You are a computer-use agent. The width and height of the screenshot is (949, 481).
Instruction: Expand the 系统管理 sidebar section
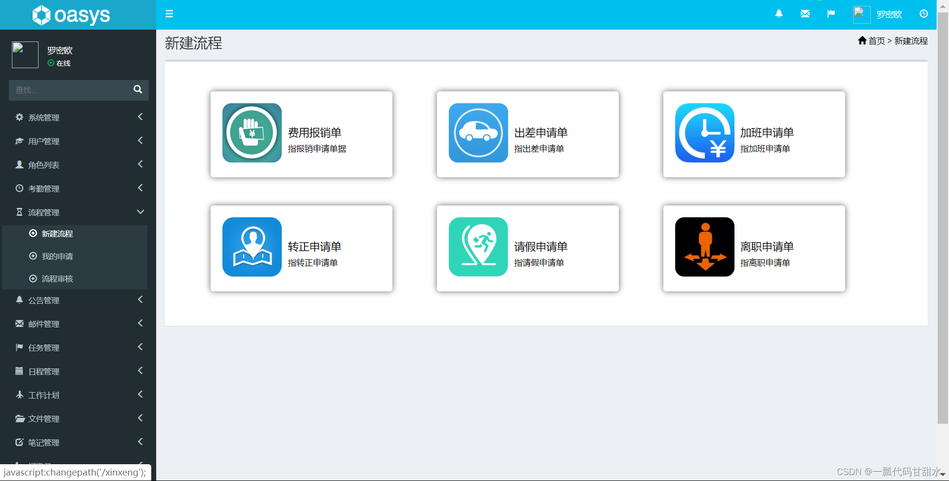point(74,117)
